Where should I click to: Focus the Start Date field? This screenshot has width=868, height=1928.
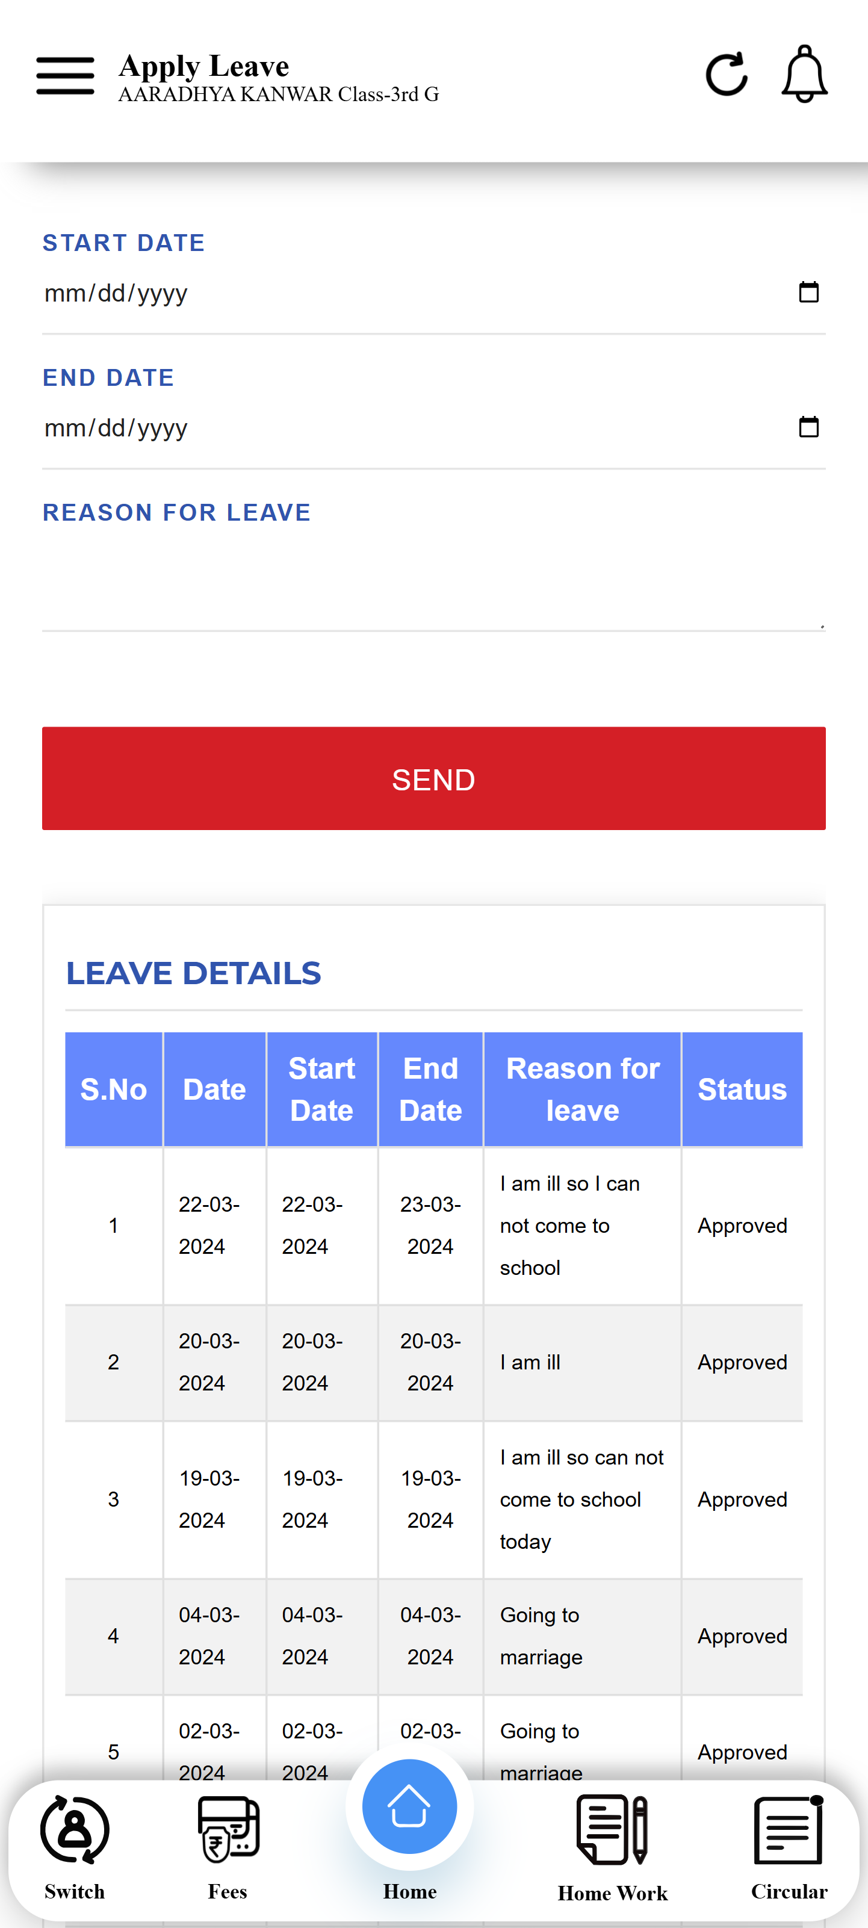click(374, 293)
